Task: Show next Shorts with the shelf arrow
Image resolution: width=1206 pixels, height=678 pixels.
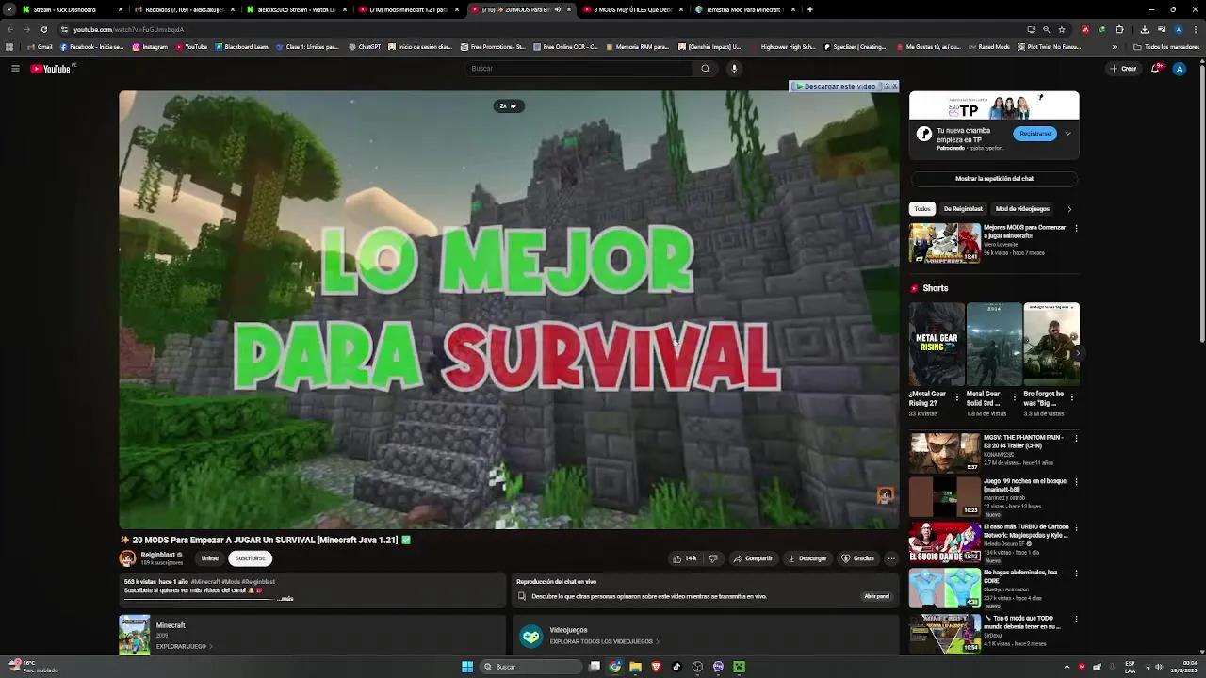Action: tap(1077, 353)
